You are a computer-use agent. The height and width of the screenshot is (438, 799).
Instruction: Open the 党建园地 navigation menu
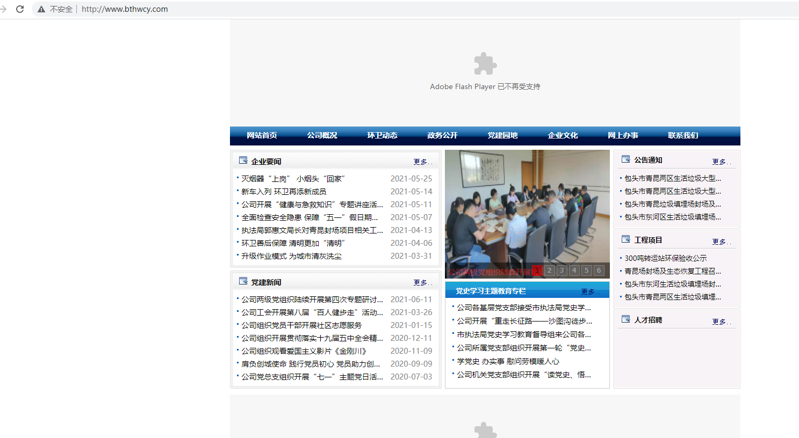(502, 135)
